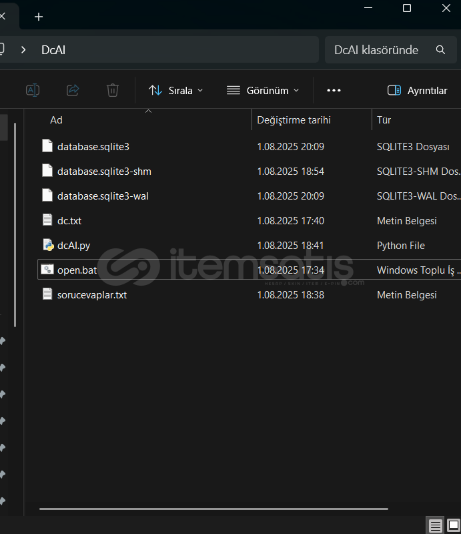
Task: Open the Görünüm view dropdown
Action: pos(263,91)
